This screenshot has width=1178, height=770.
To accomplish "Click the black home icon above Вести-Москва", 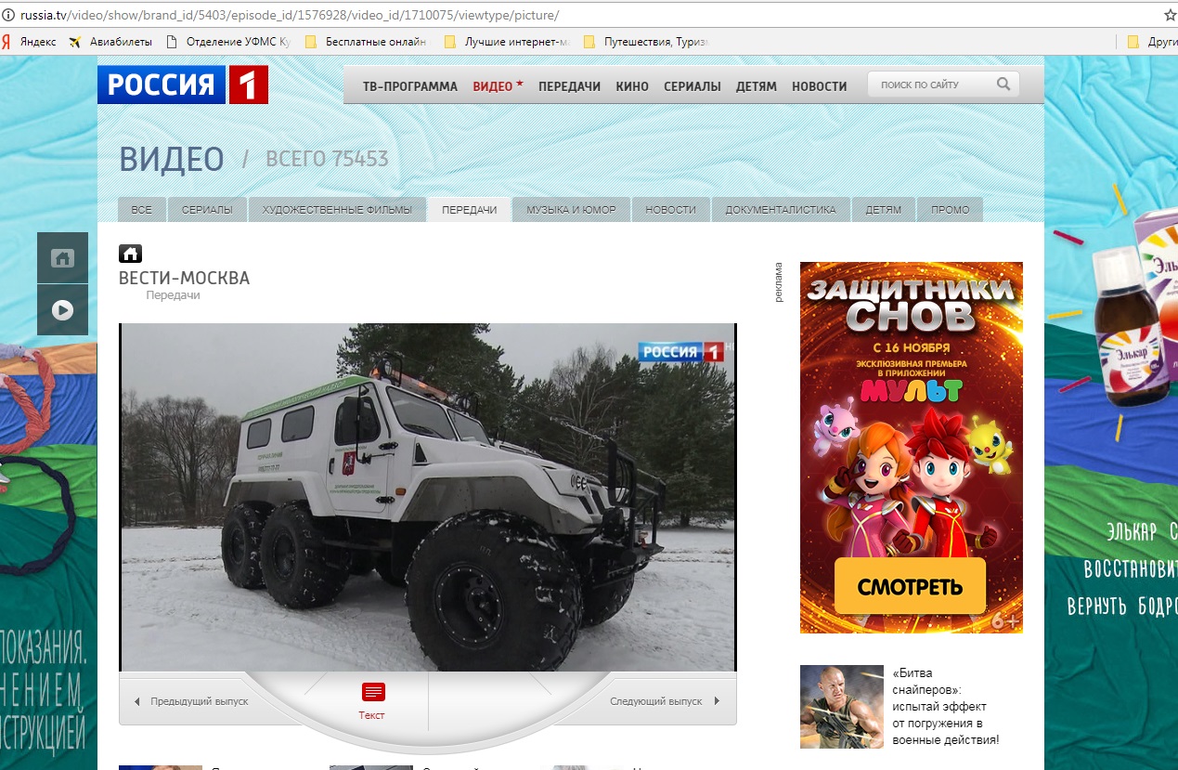I will coord(130,254).
